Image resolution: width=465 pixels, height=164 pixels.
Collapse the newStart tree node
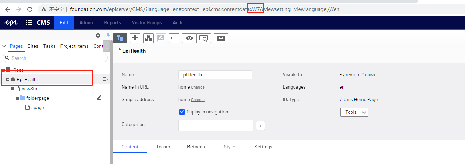(13, 89)
